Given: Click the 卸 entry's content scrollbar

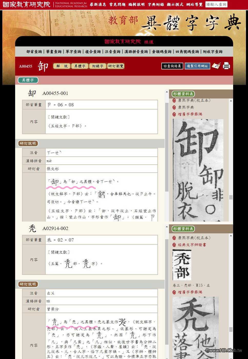Looking at the screenshot, I should (167, 147).
